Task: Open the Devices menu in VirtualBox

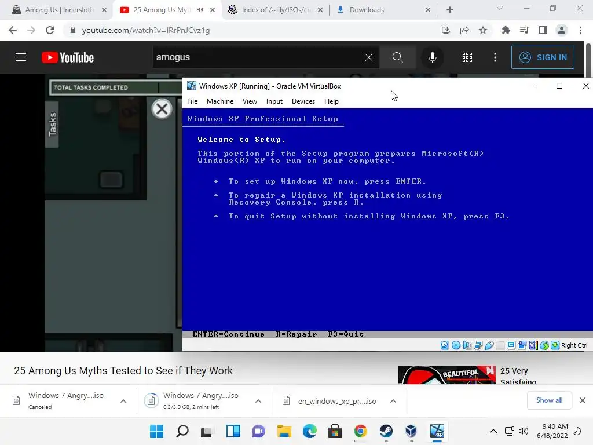Action: pyautogui.click(x=303, y=101)
